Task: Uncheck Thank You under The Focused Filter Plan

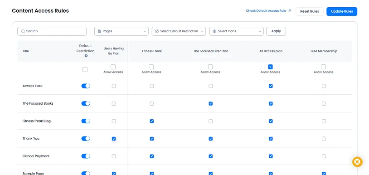Action: point(211,139)
